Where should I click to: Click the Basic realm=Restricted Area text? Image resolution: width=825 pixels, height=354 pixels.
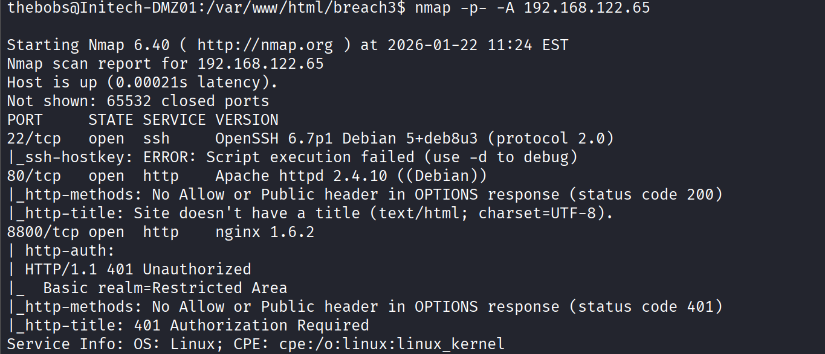point(165,288)
